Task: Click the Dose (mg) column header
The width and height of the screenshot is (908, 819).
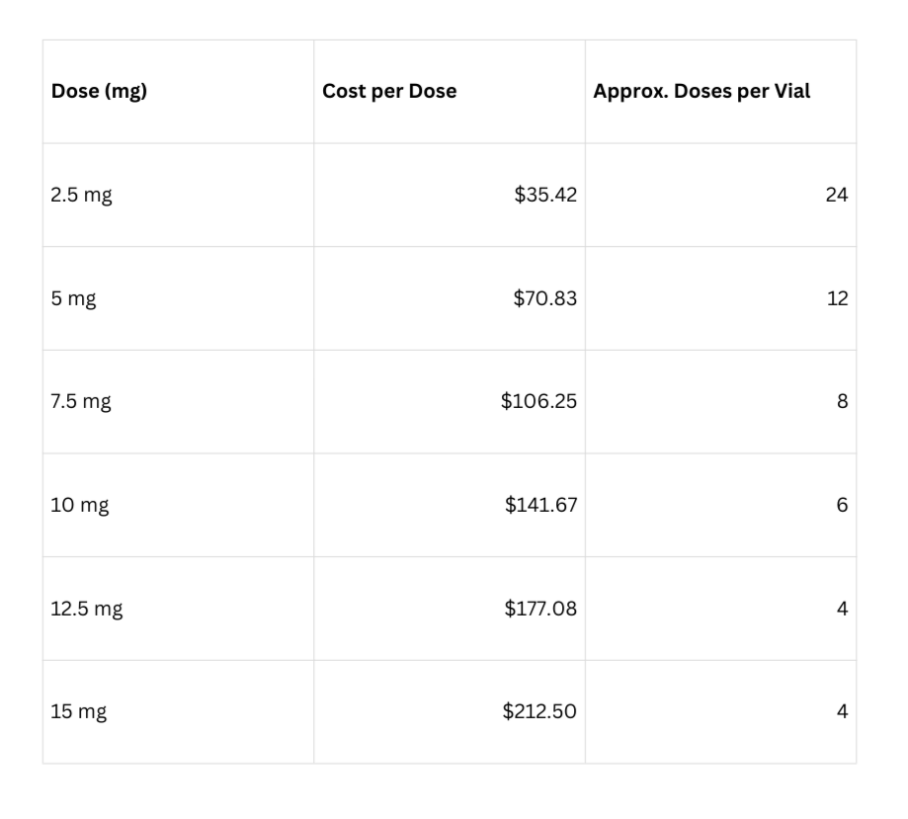Action: click(x=179, y=92)
